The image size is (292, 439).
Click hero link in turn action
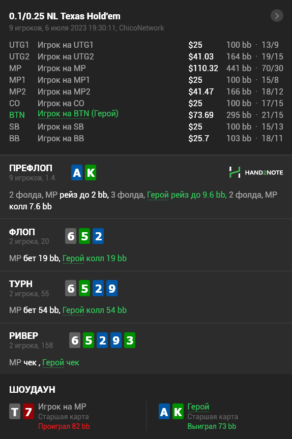(73, 310)
